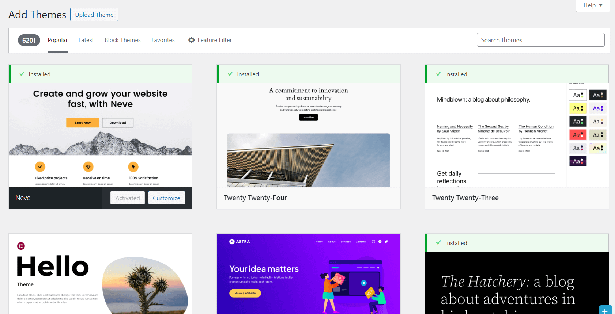Click the dark purple style swatch in Twenty Twenty-Three

pyautogui.click(x=578, y=161)
